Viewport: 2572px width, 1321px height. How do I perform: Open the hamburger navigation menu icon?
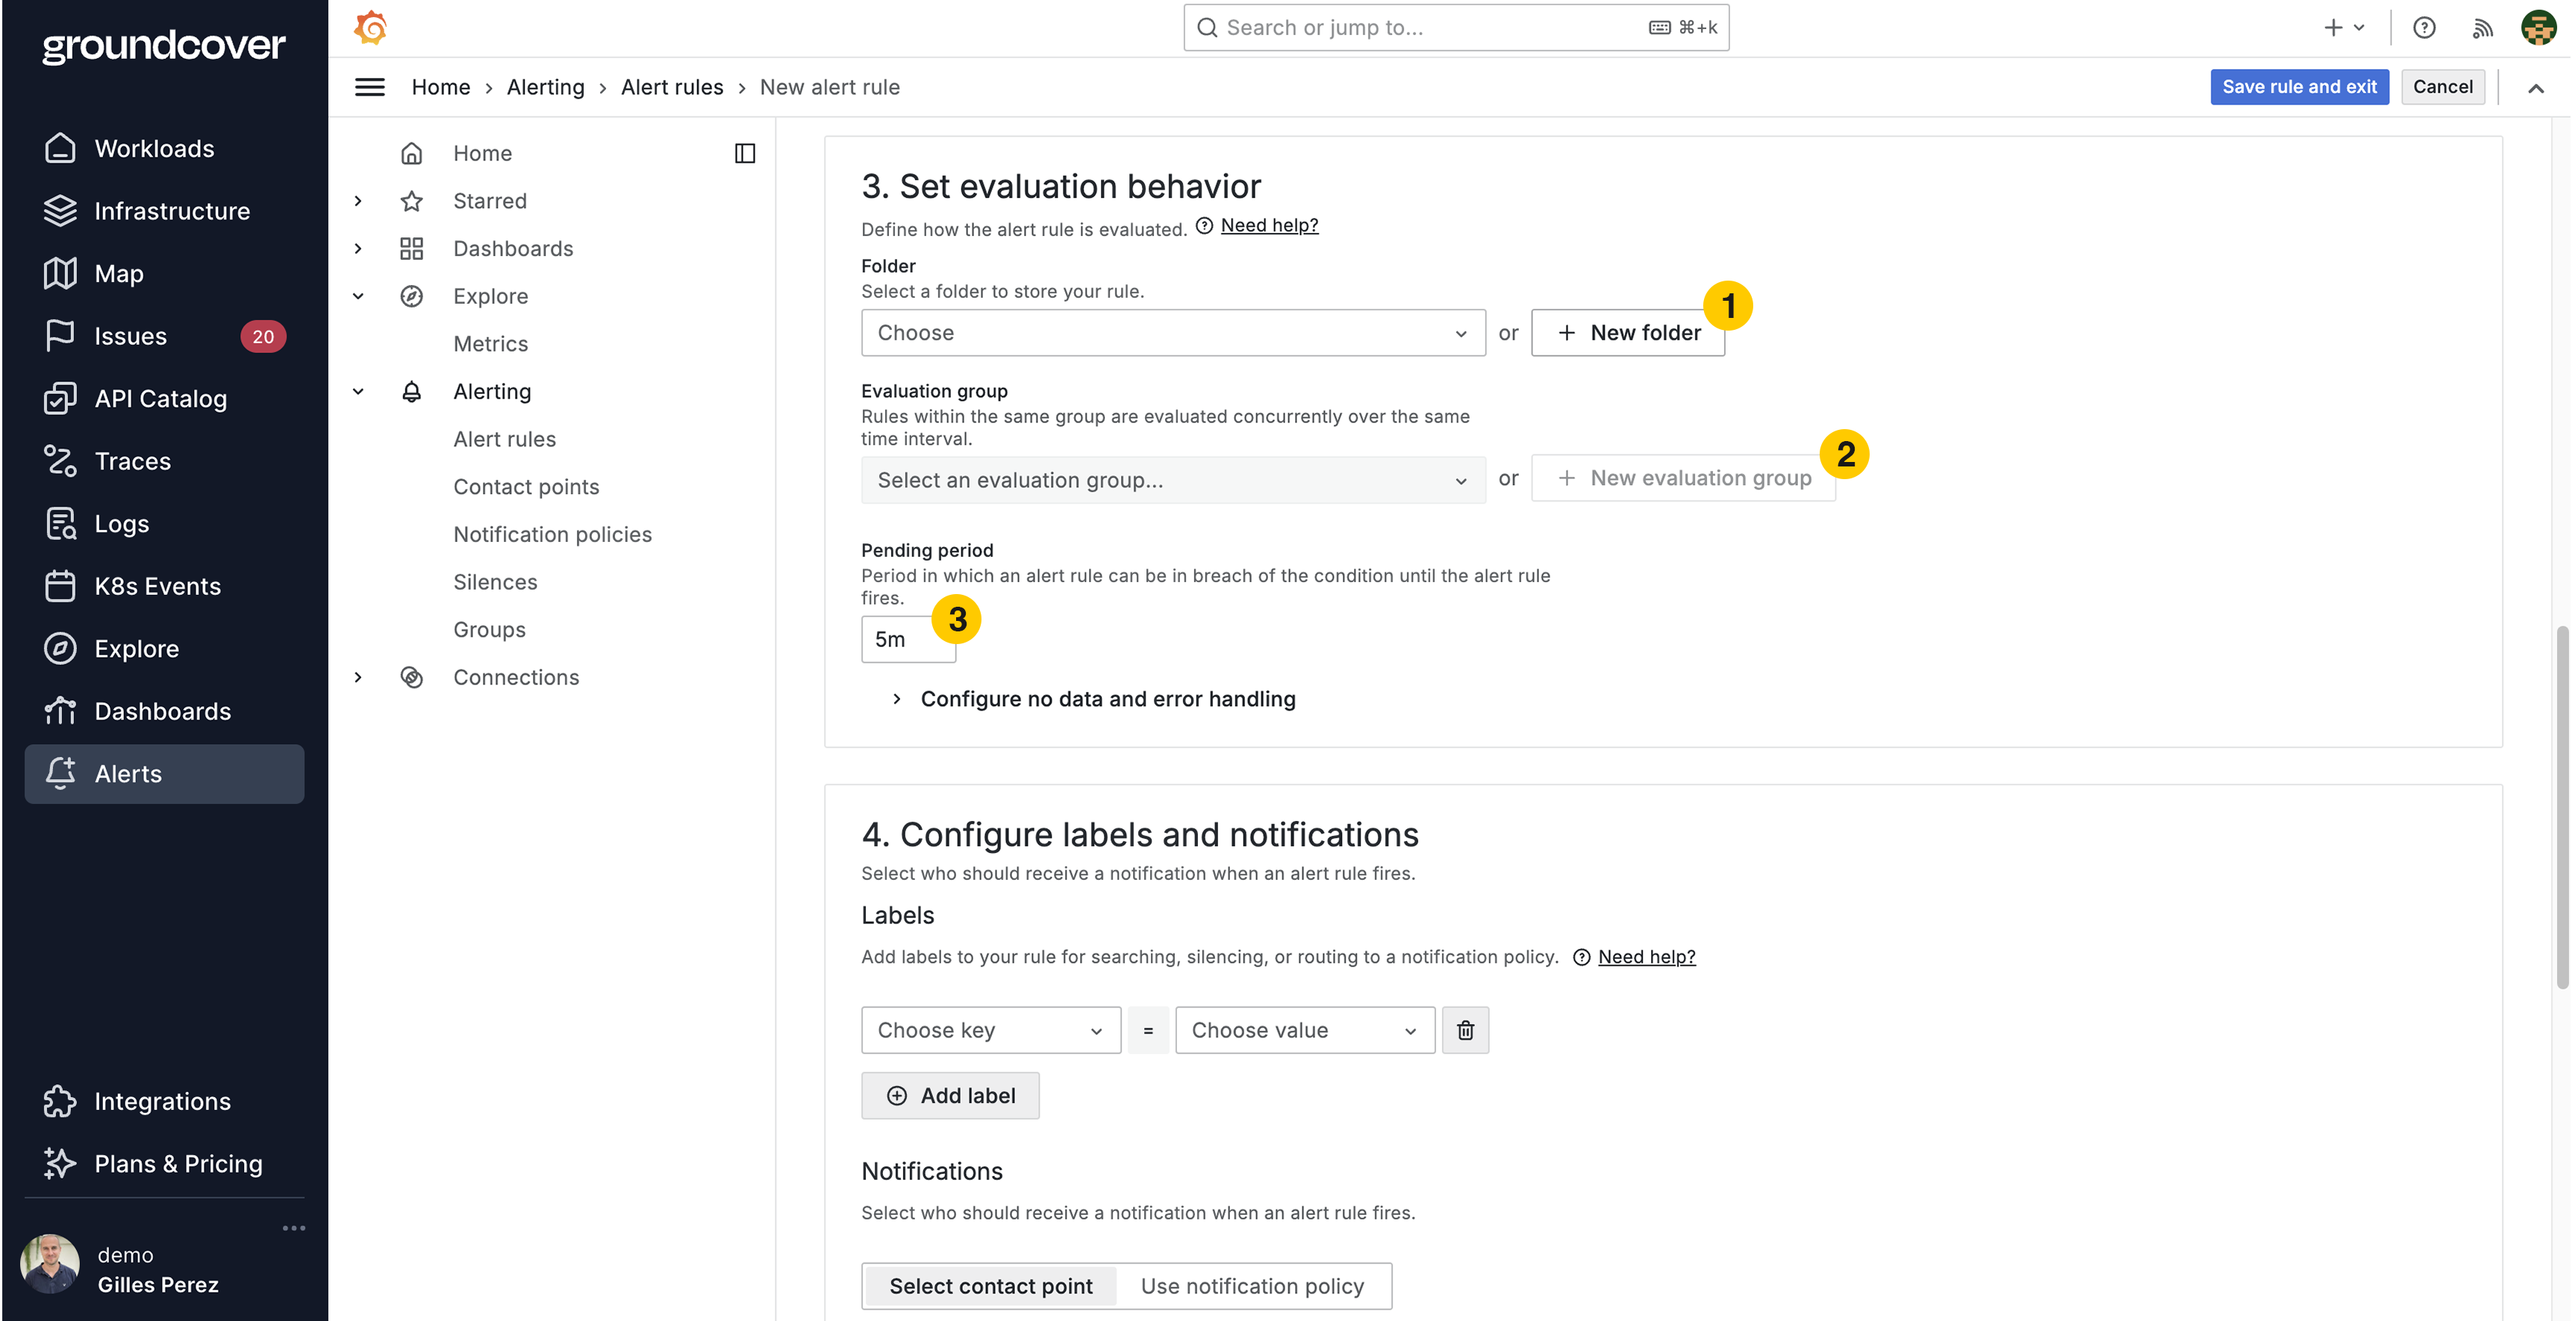[369, 87]
